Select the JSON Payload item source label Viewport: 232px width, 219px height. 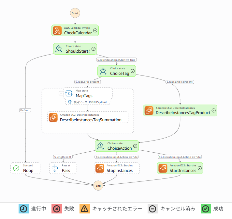[88, 102]
